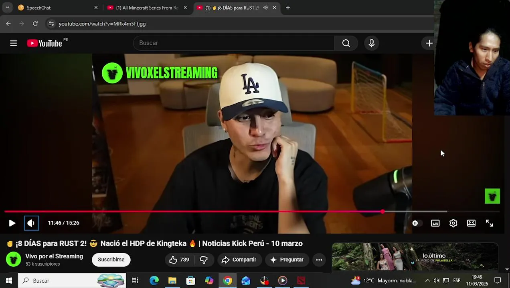The image size is (510, 288).
Task: Open the create plus button
Action: (429, 43)
